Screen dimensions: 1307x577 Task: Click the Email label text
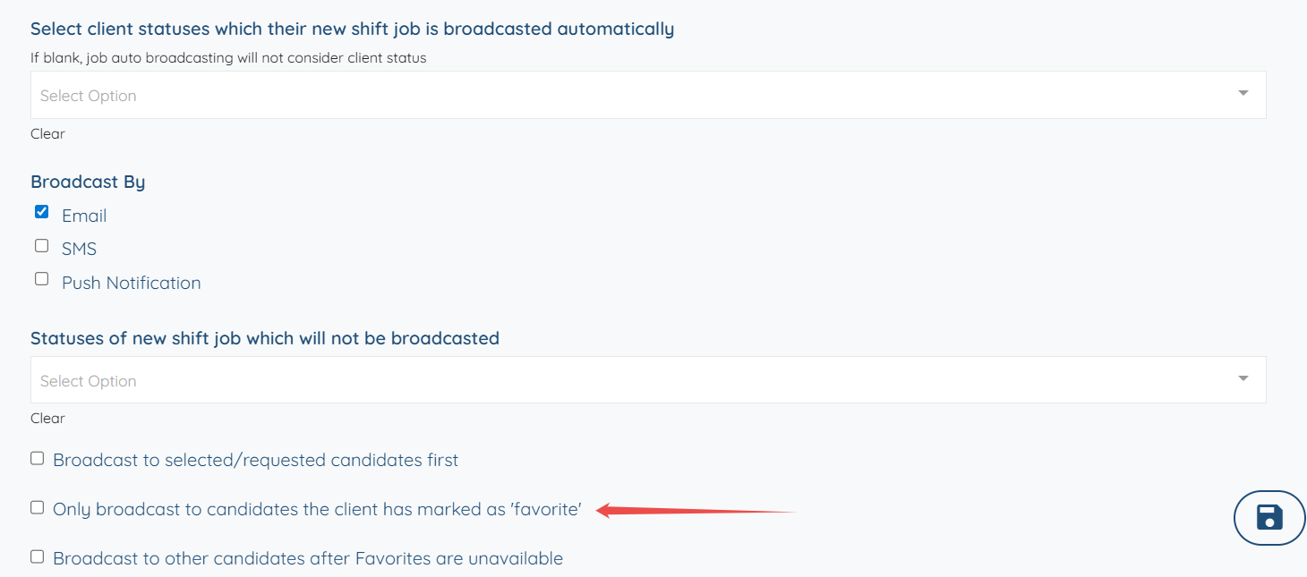[x=84, y=216]
